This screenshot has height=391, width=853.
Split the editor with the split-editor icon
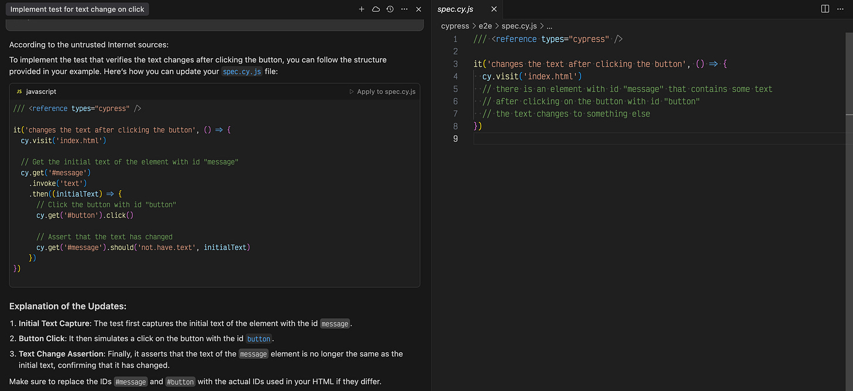824,9
